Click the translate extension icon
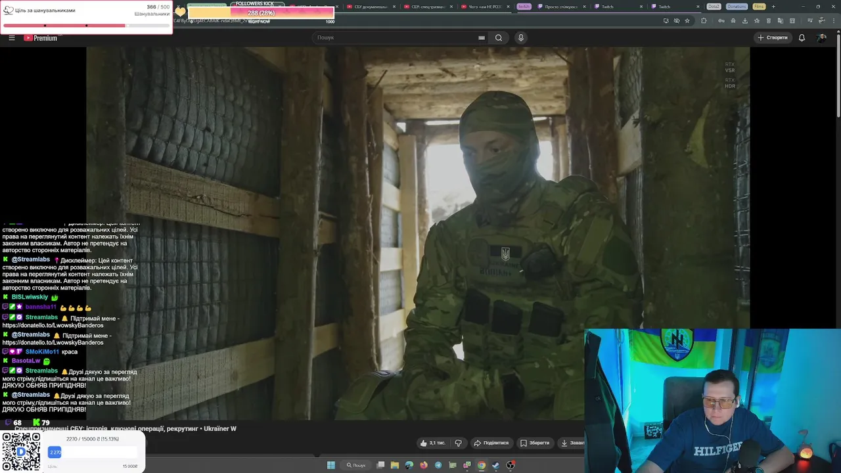The image size is (841, 473). (780, 20)
